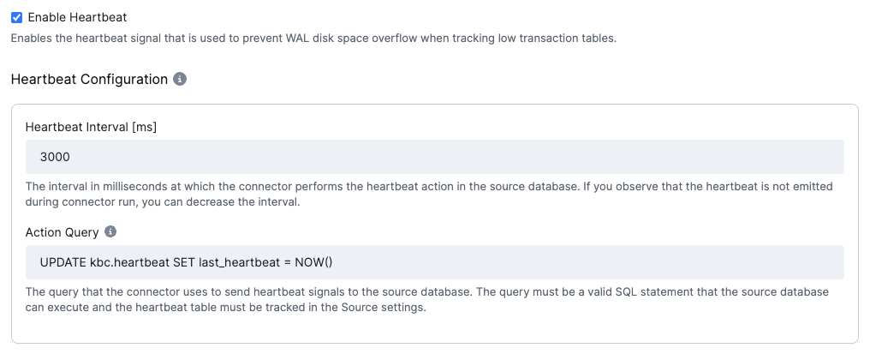Focus the Heartbeat Interval input field
The image size is (870, 360).
point(434,157)
